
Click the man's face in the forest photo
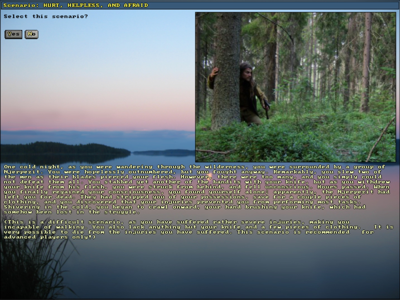247,73
